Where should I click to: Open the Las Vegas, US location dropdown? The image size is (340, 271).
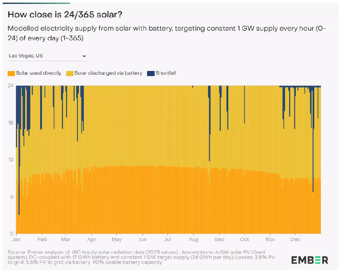pyautogui.click(x=47, y=56)
